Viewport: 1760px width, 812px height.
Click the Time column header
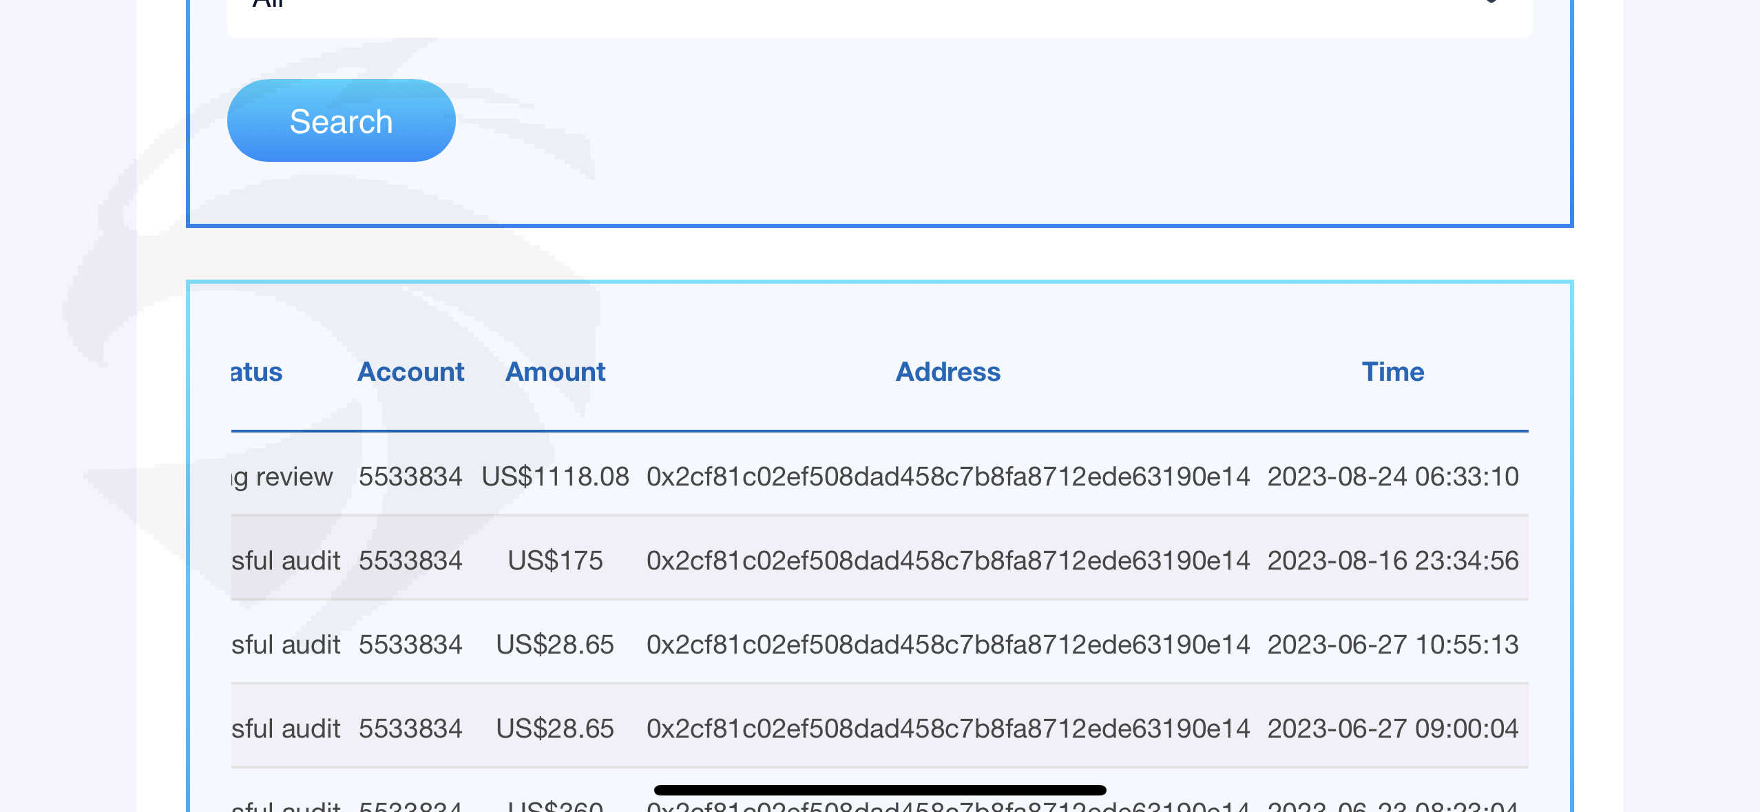(x=1392, y=372)
